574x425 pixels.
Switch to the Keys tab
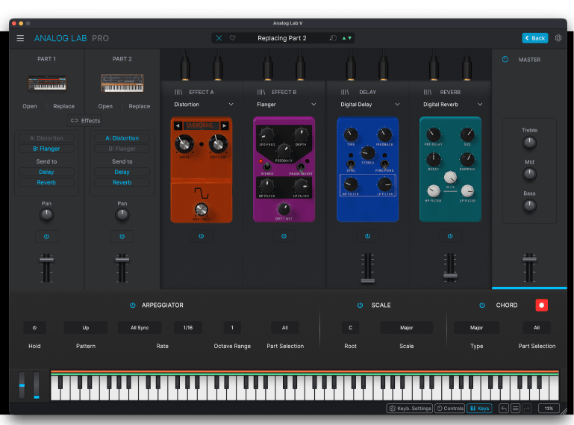point(479,409)
